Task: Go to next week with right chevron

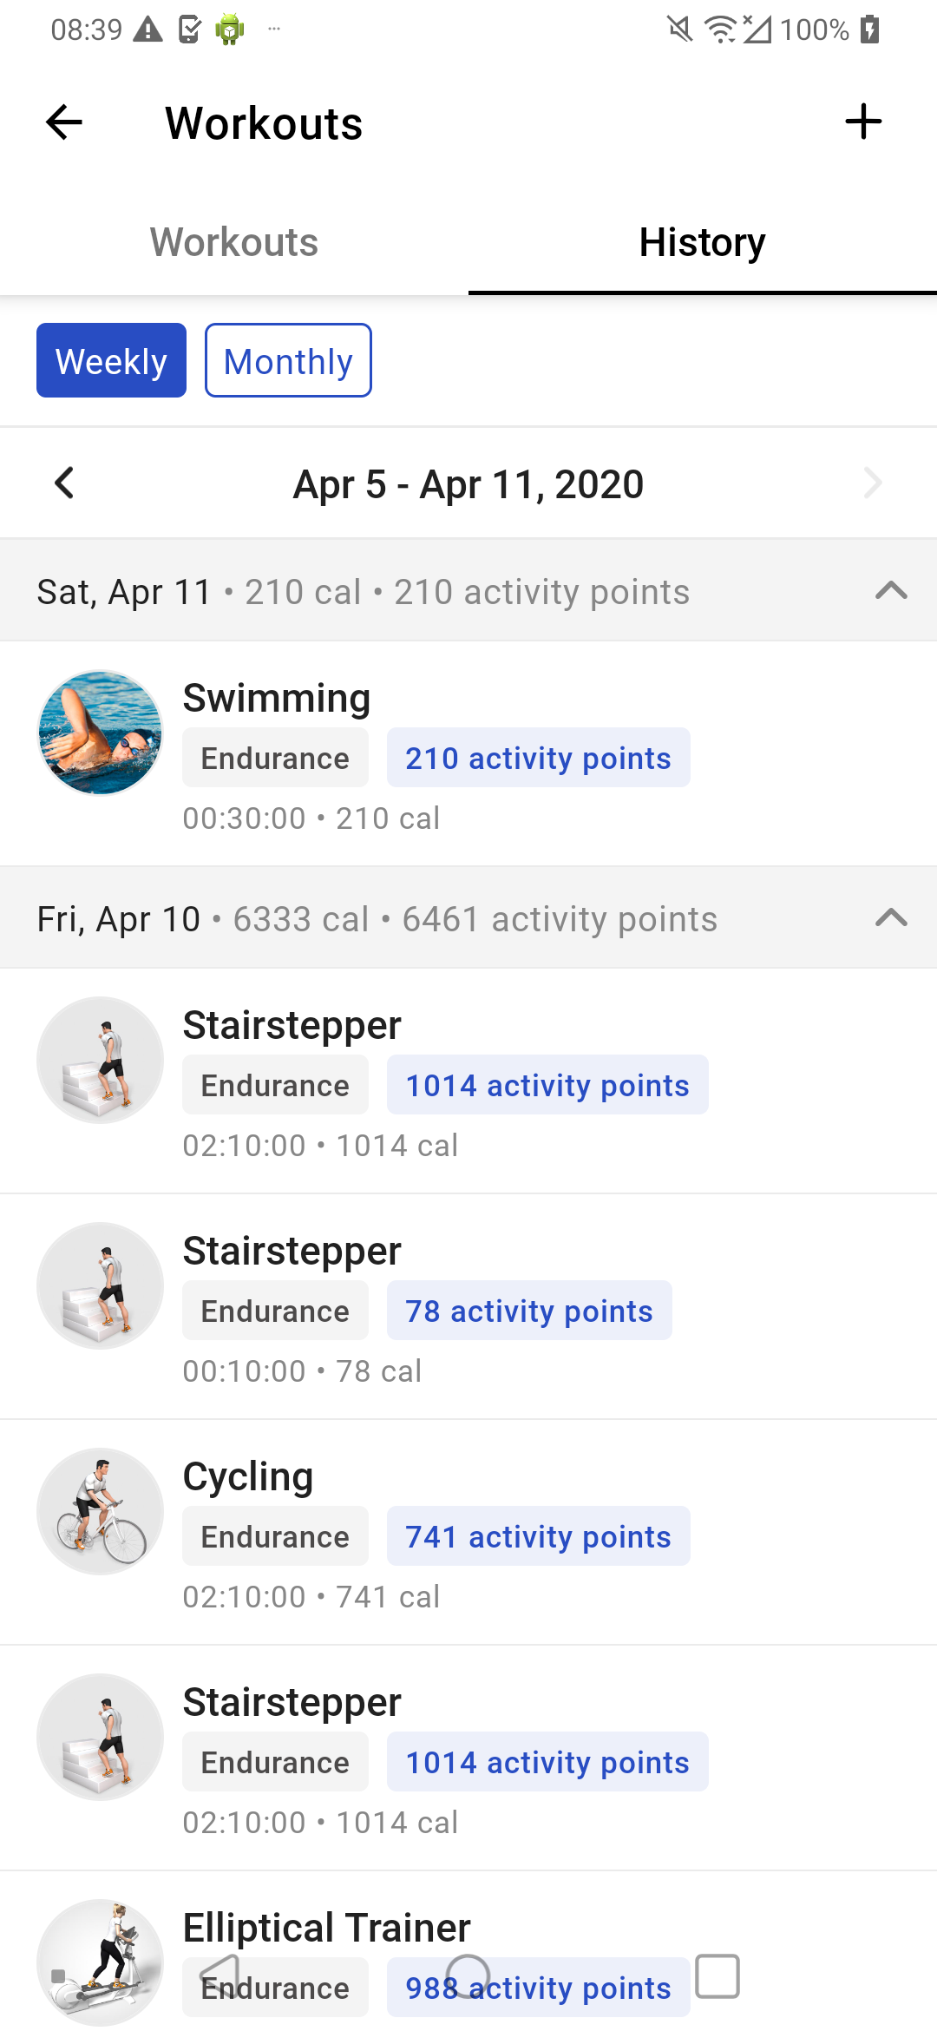Action: point(873,483)
